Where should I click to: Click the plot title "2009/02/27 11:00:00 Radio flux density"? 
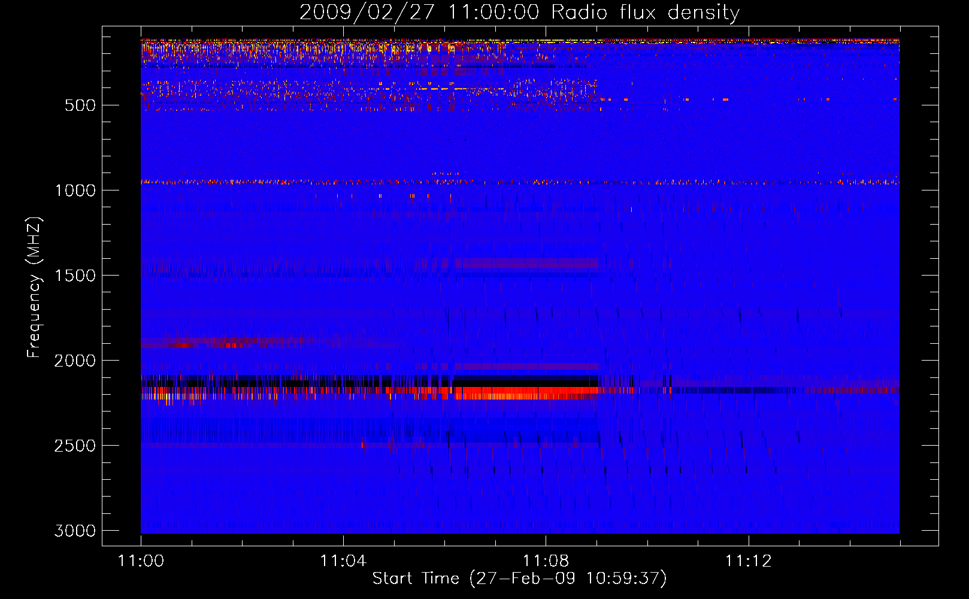tap(519, 12)
